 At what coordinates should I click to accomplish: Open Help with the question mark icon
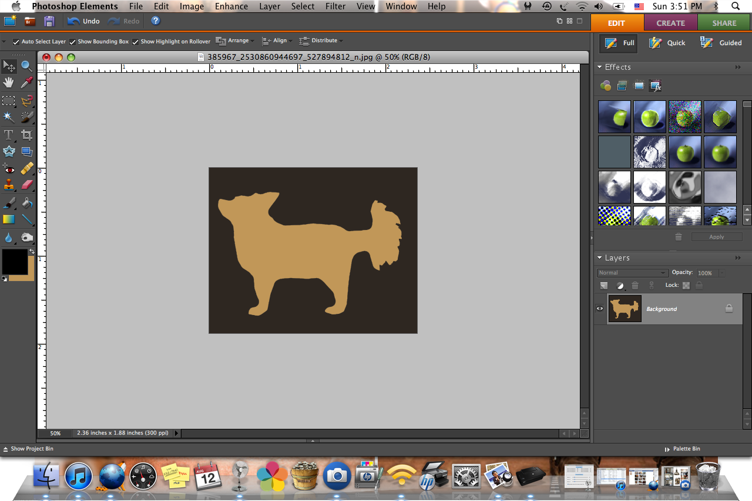click(156, 21)
